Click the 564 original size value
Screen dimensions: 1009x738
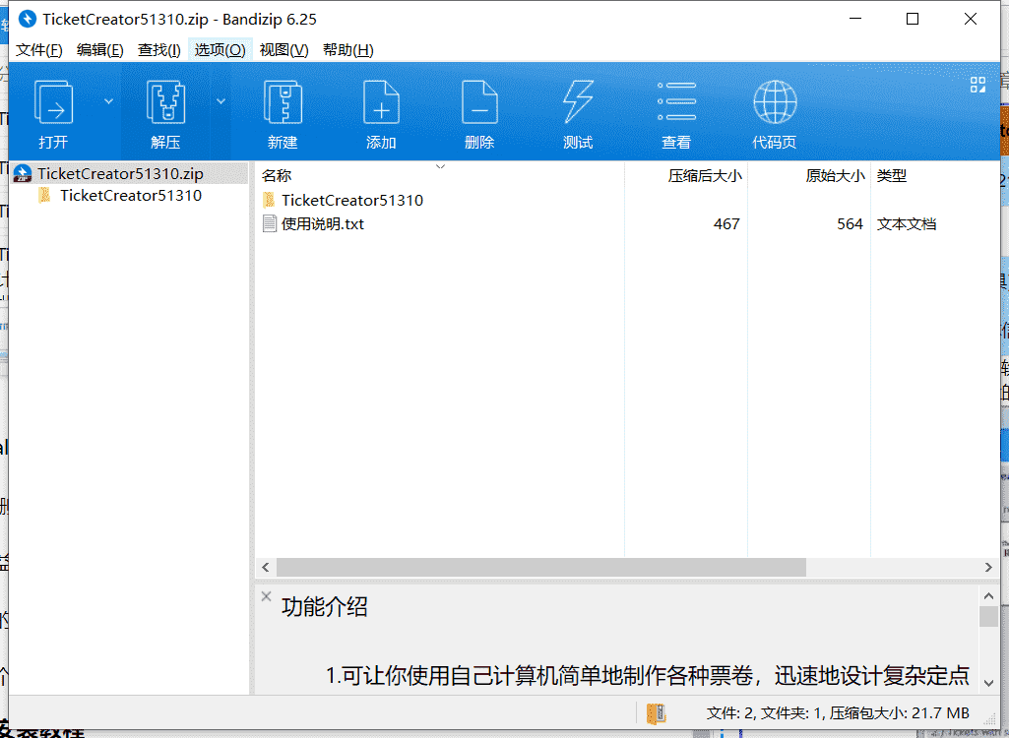[850, 224]
